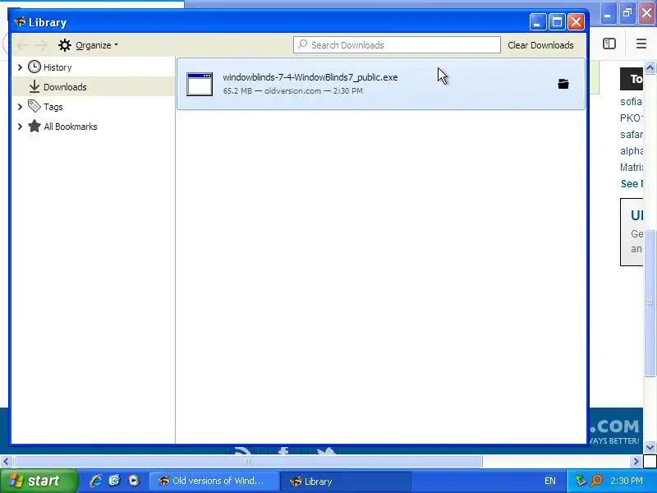This screenshot has width=657, height=493.
Task: Open the browser hamburger menu
Action: point(641,44)
